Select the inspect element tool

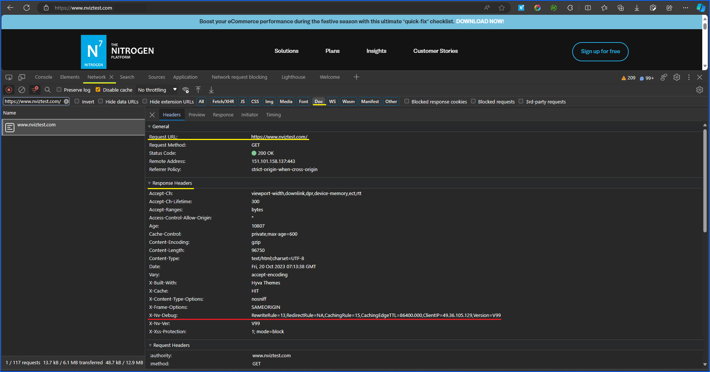click(x=8, y=77)
